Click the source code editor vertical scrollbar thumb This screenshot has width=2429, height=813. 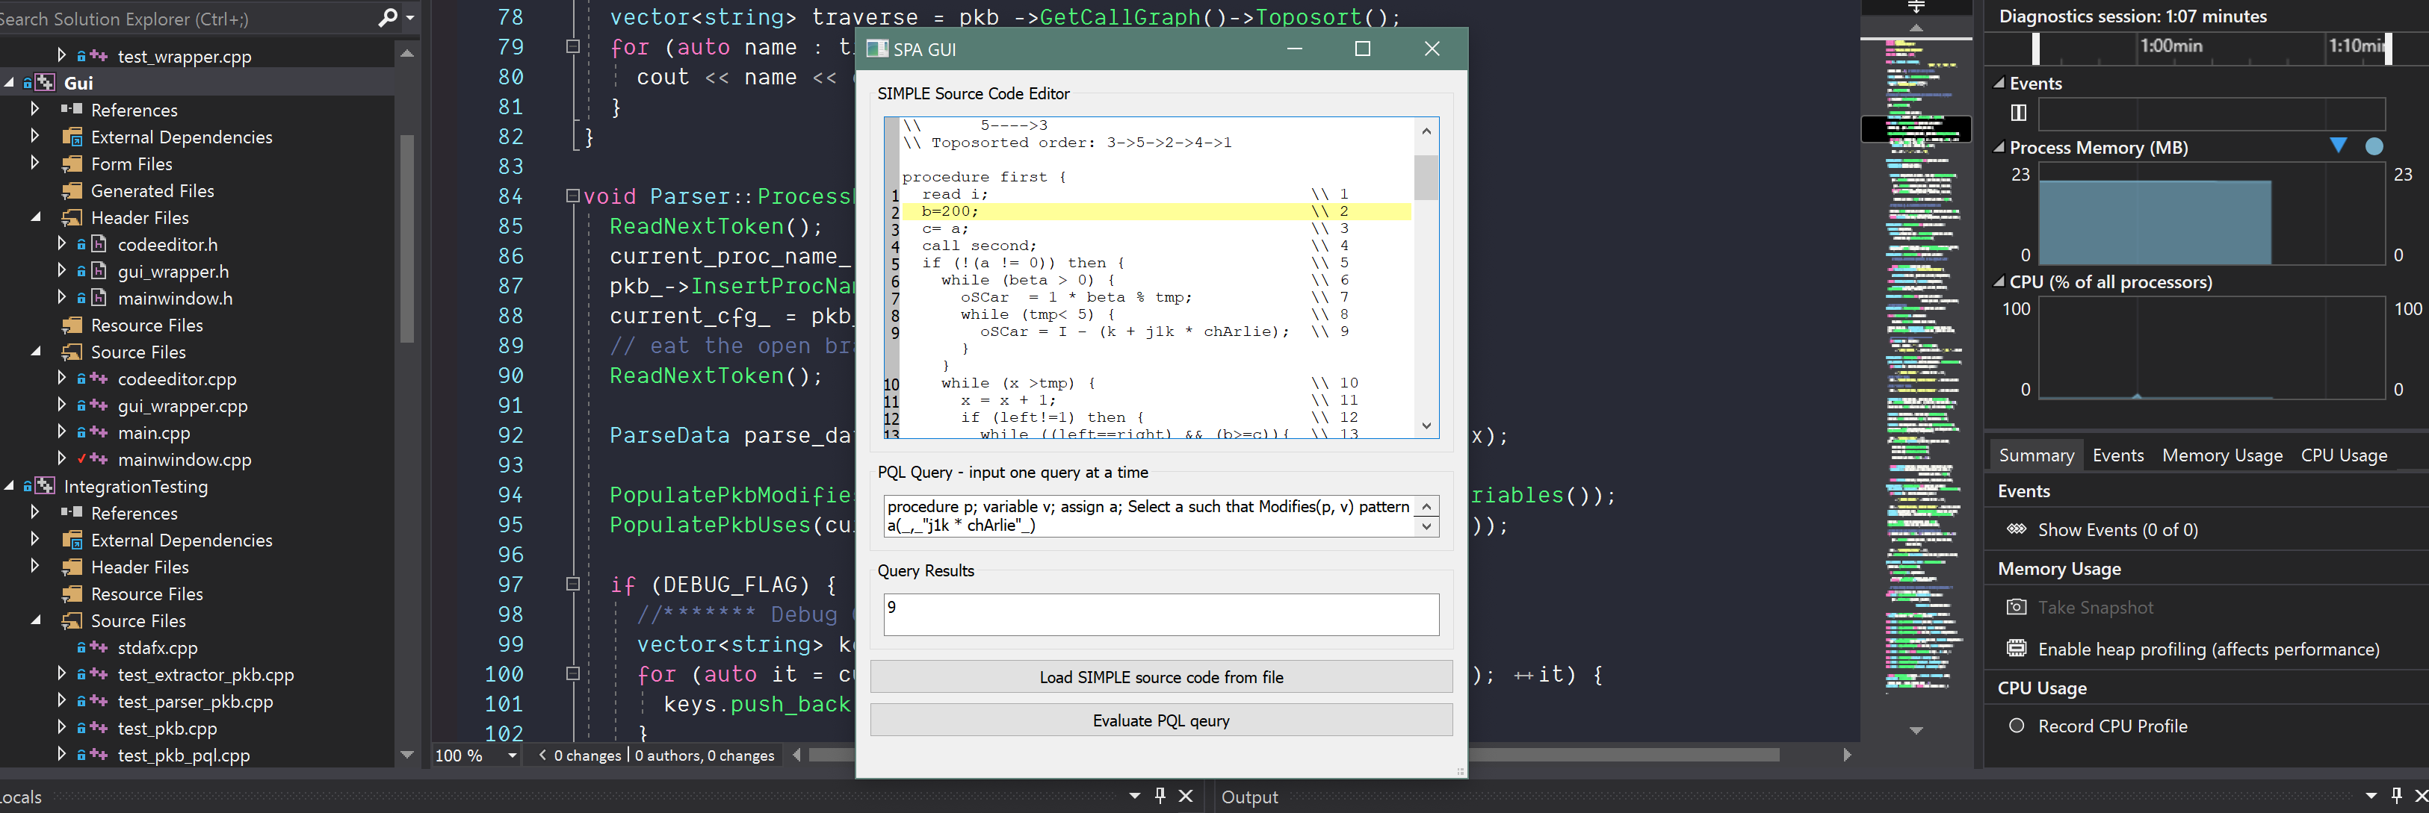pos(1426,177)
